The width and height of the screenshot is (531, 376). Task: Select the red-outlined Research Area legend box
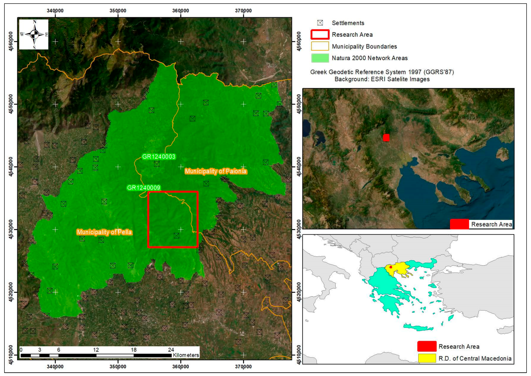[320, 35]
